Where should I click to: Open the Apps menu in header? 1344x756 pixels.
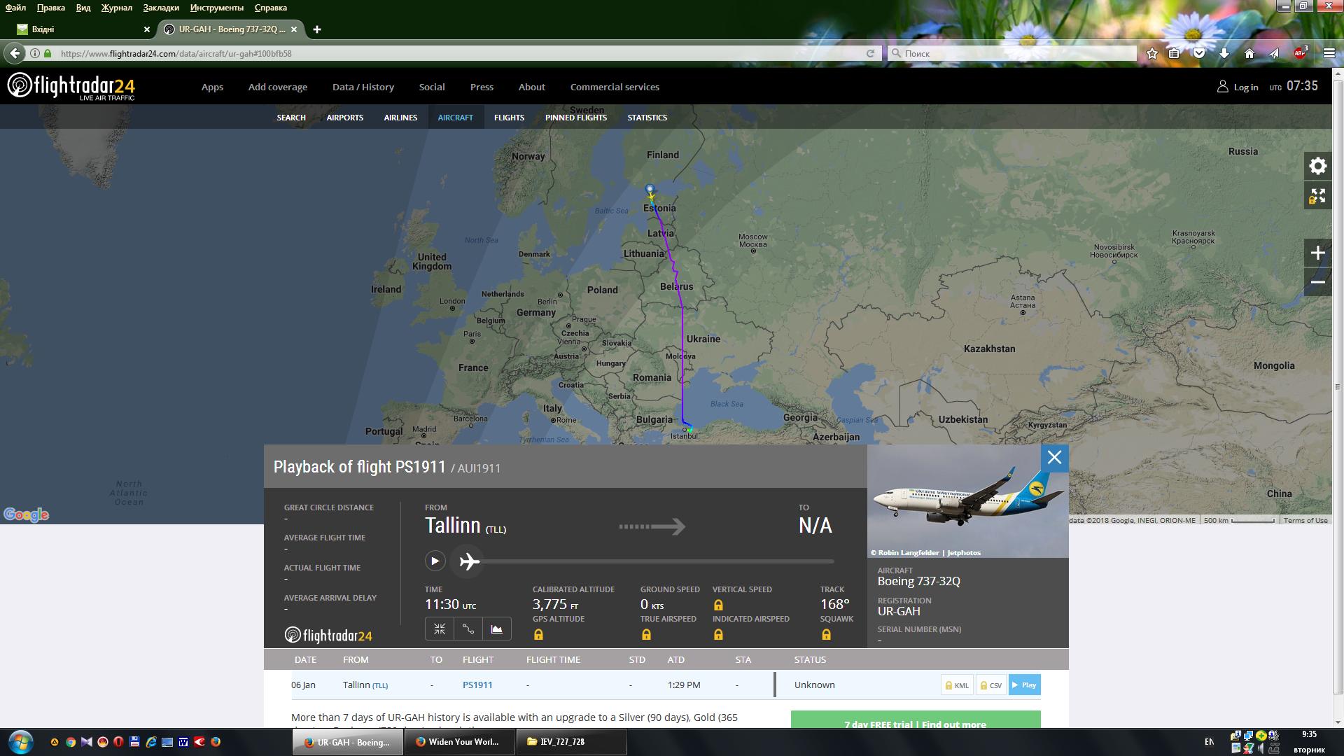[x=212, y=87]
